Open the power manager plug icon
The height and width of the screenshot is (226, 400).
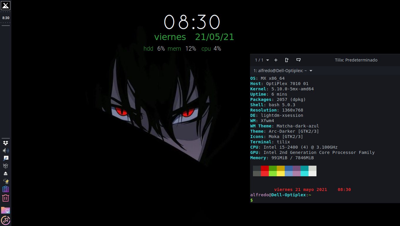click(x=6, y=181)
